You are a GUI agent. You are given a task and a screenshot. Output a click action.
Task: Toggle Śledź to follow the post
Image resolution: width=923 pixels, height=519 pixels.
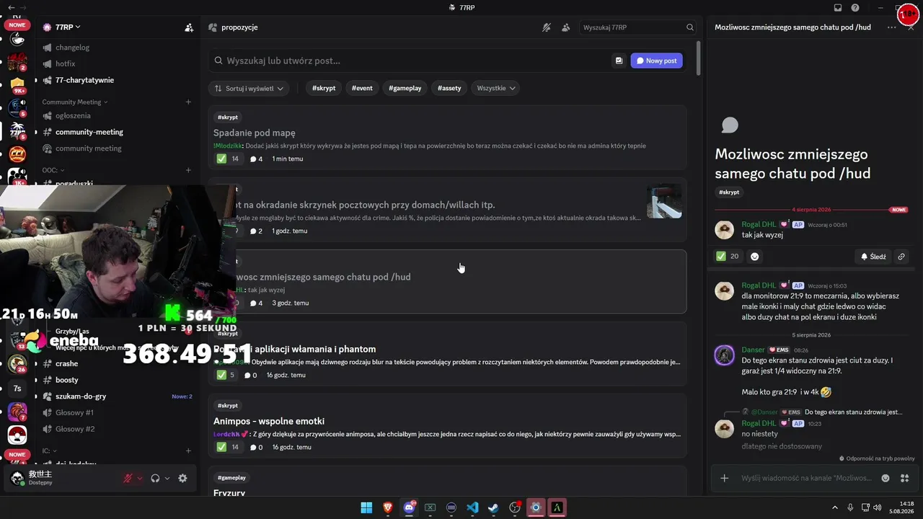pos(873,257)
